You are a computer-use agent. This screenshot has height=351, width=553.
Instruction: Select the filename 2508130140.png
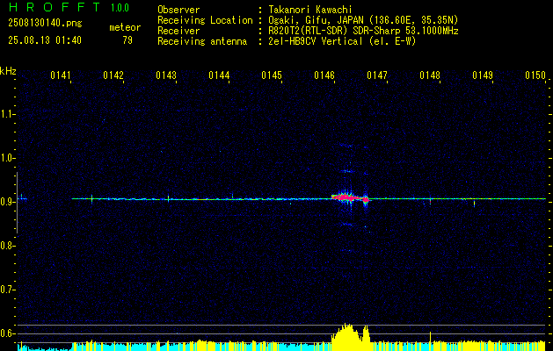point(45,24)
